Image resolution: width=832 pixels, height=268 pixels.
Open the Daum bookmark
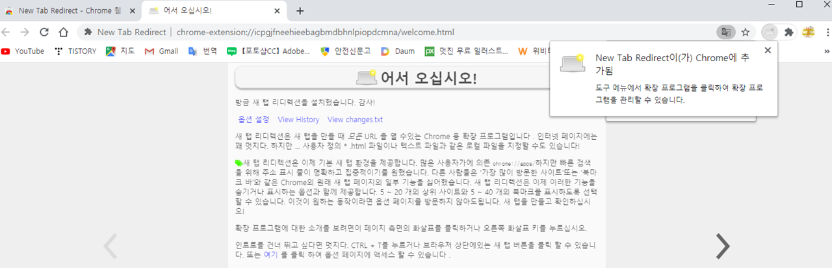pos(398,51)
